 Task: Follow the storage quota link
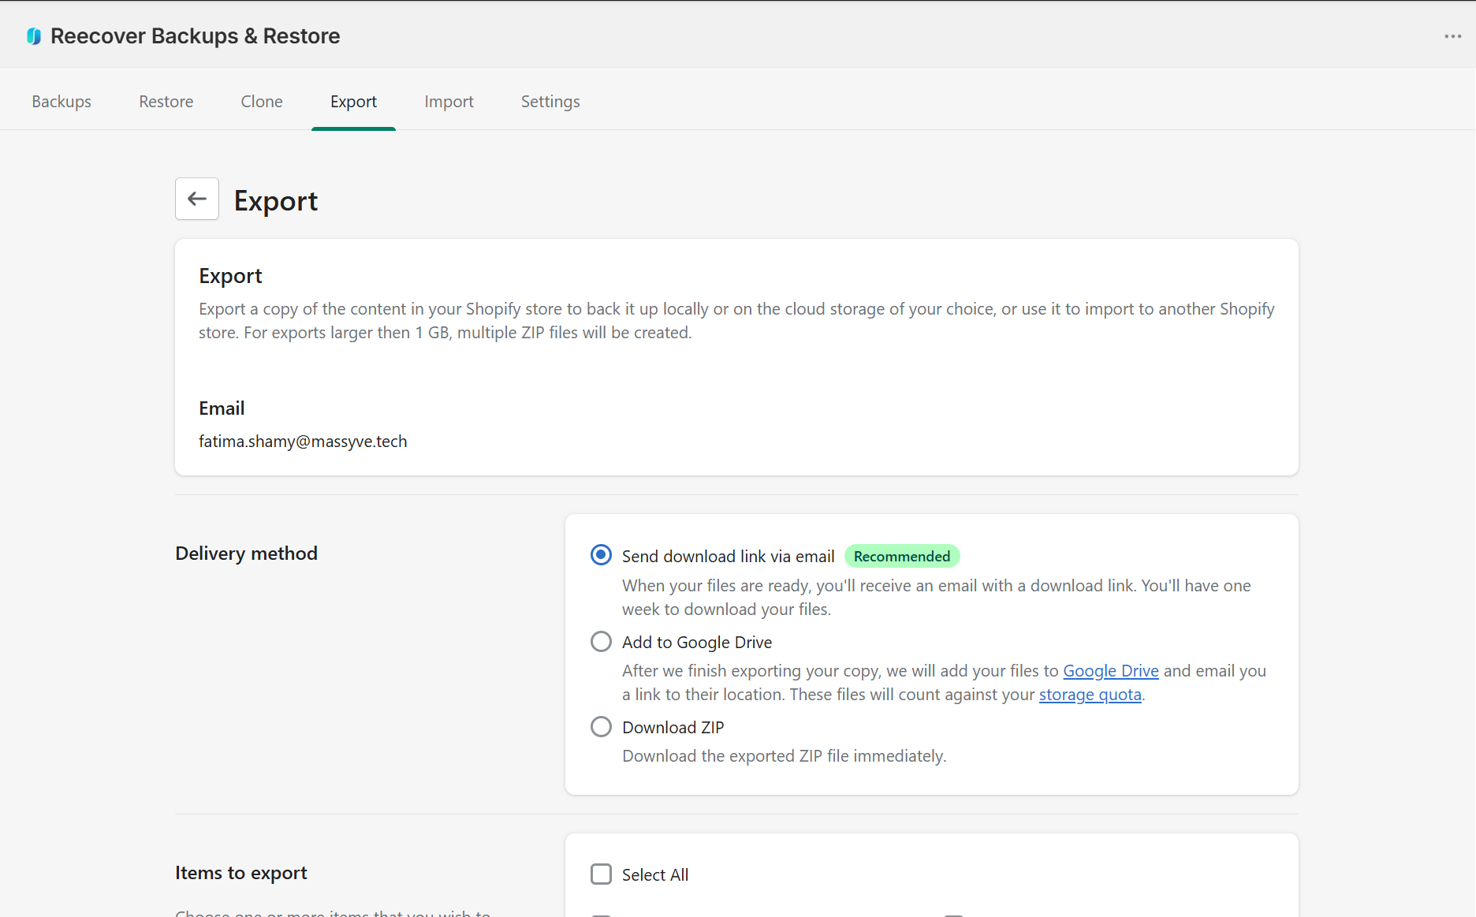click(x=1090, y=695)
